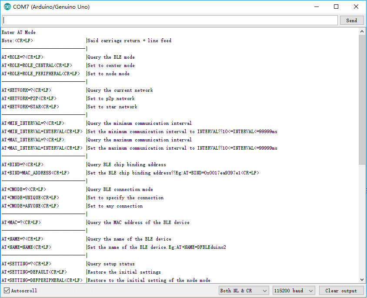Click the text 'Enter AT Mode'
367x298 pixels.
(x=19, y=32)
